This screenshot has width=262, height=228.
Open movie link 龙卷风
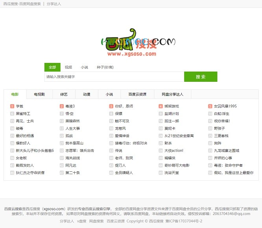120,129
